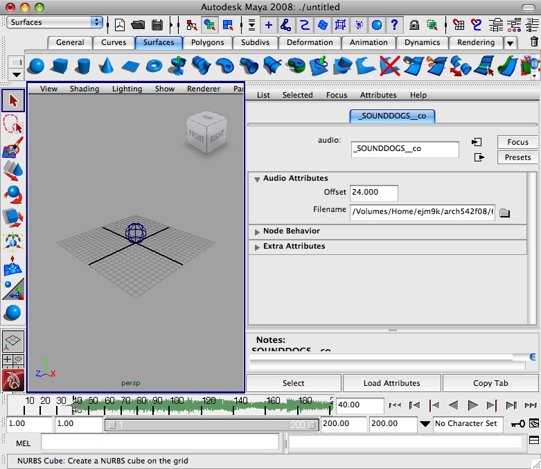
Task: Toggle select by hierarchy mode
Action: pos(192,25)
